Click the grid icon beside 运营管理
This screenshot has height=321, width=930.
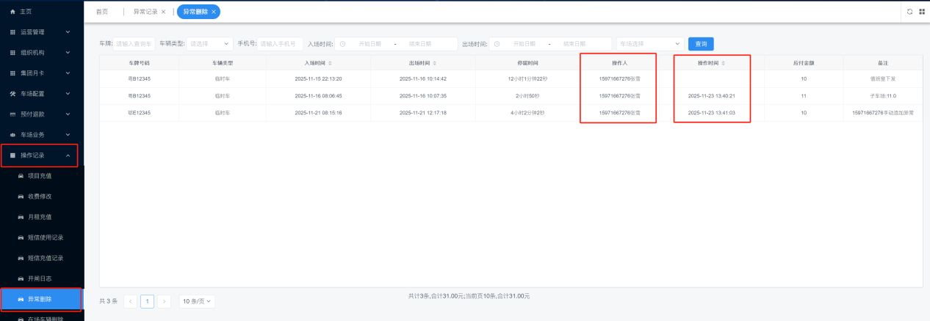(12, 32)
